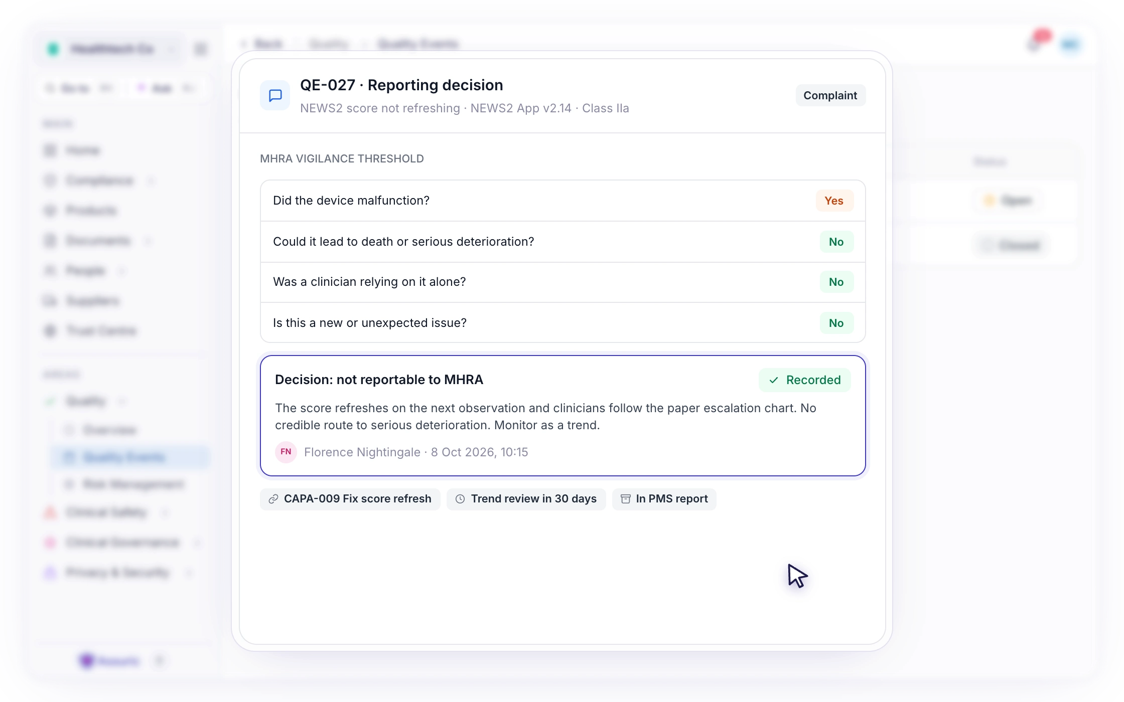
Task: Click the Closed status in background table
Action: (1012, 245)
